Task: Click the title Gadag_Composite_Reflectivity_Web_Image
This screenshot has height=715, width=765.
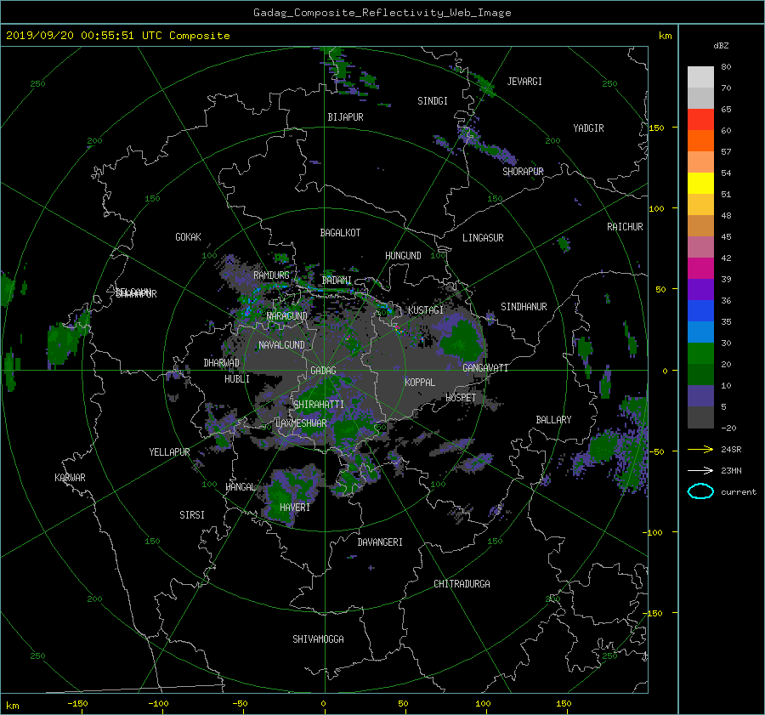Action: pyautogui.click(x=382, y=13)
